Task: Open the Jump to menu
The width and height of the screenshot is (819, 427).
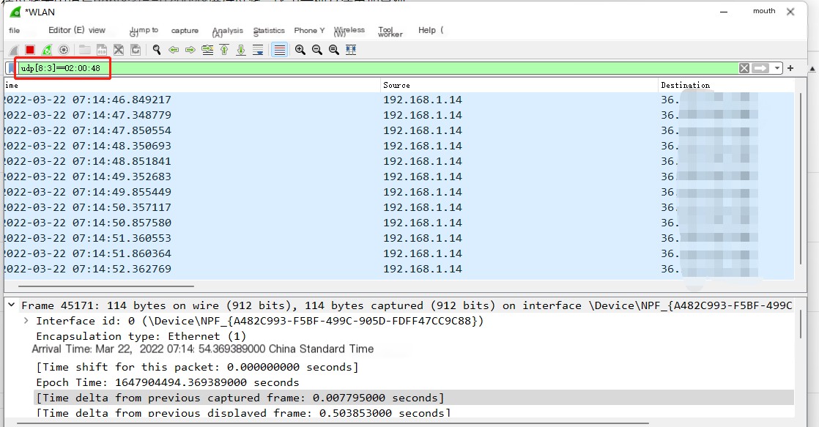Action: [x=144, y=31]
